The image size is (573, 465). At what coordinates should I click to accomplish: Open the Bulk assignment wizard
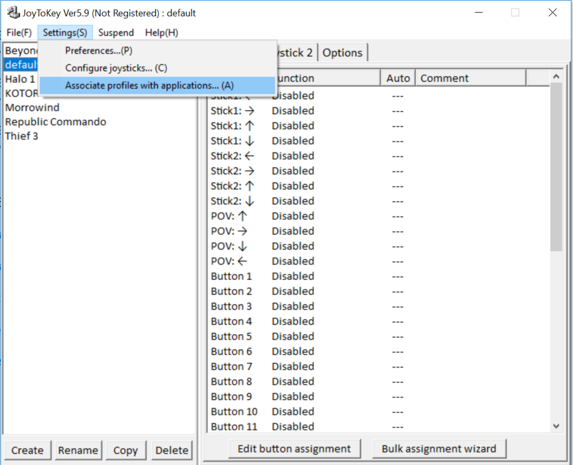(x=439, y=449)
